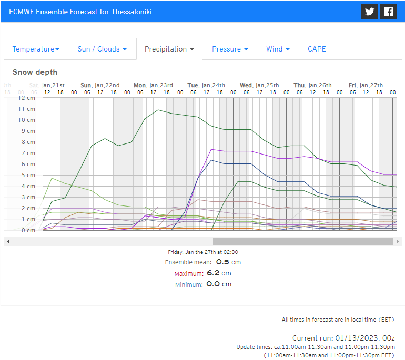Click the 'Ensemble mean: 0.5 cm' value
405x360 pixels.
(202, 262)
